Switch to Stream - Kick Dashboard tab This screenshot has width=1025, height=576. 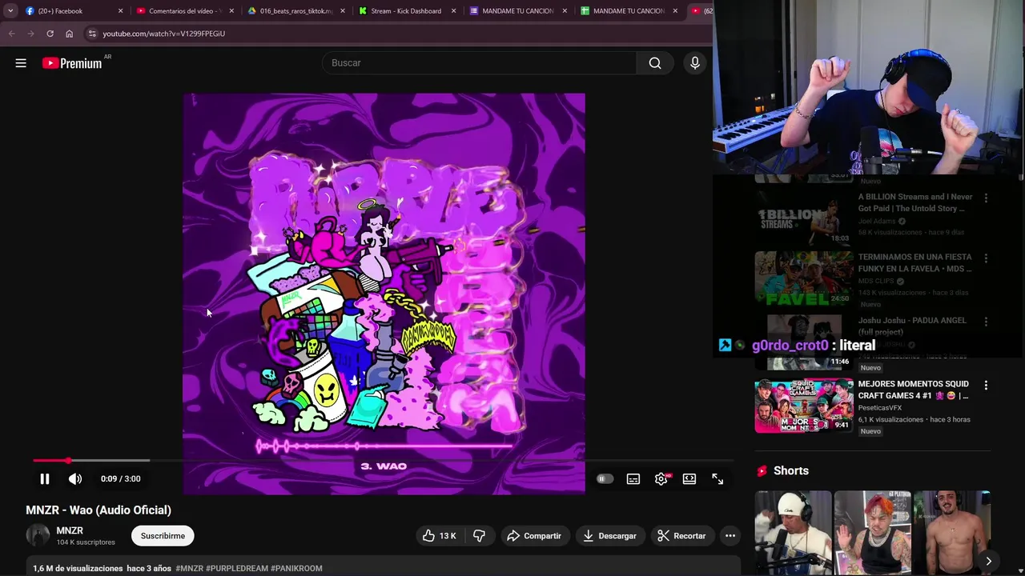tap(406, 11)
